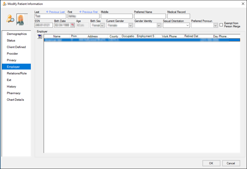This screenshot has height=169, width=247.
Task: Open the Birth Date calendar picker icon
Action: tap(72, 25)
